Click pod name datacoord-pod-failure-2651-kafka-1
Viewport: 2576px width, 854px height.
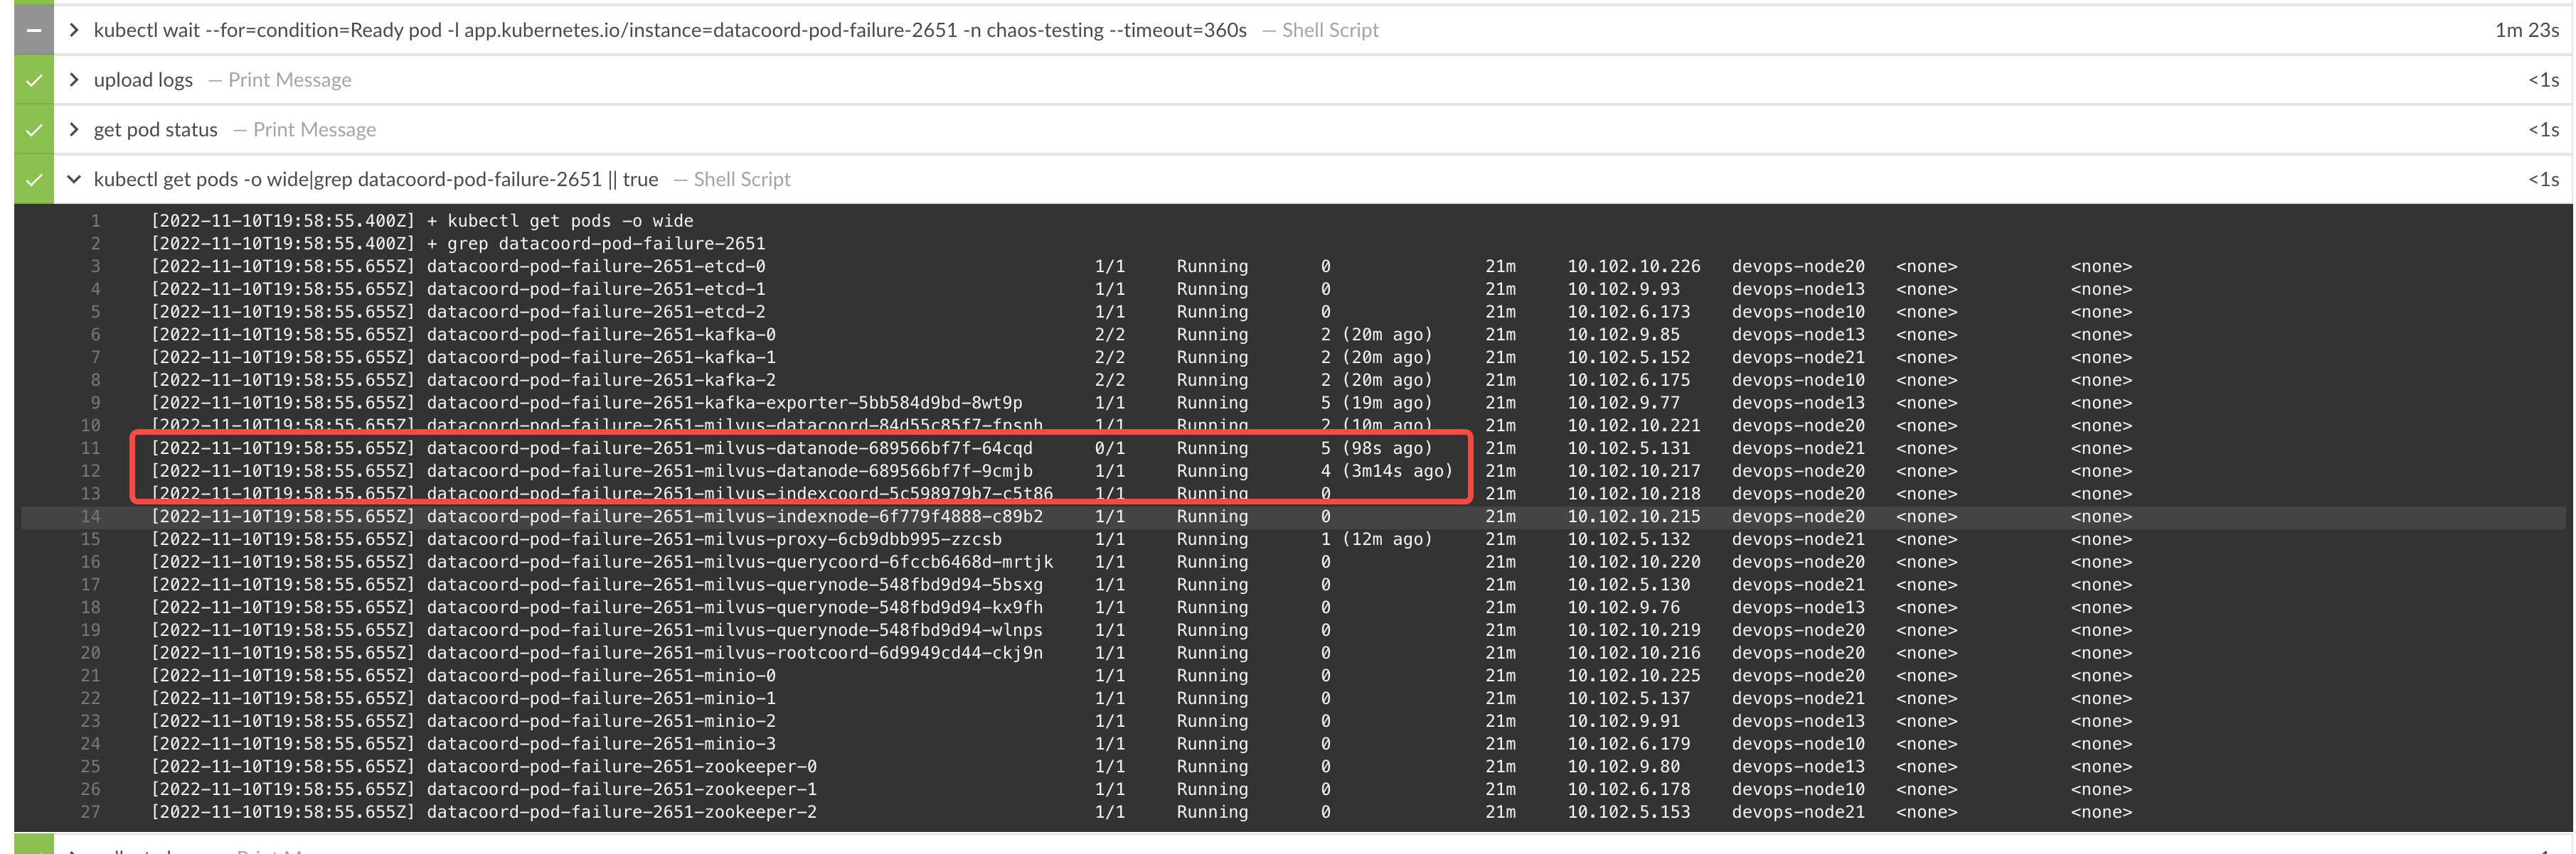point(601,357)
